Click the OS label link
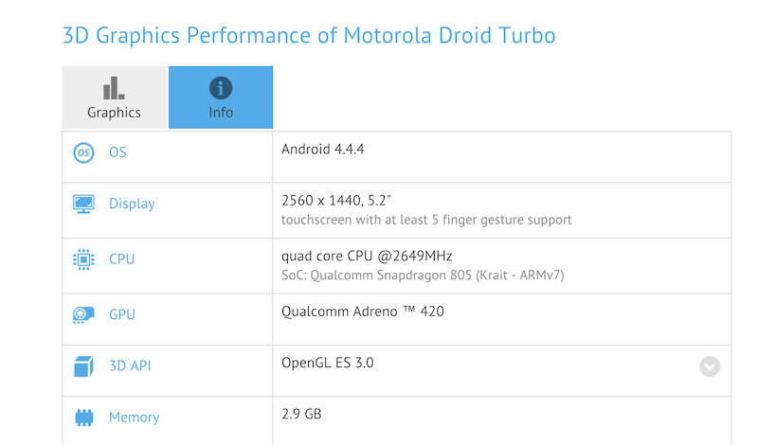Viewport: 758px width, 445px height. pyautogui.click(x=117, y=152)
